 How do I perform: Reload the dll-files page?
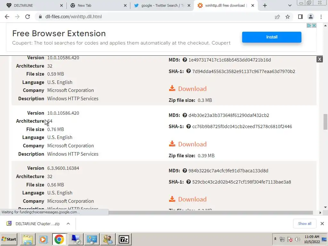(28, 17)
